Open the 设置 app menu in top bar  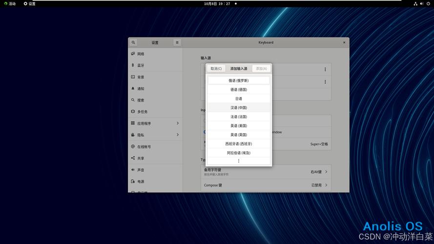[x=30, y=3]
